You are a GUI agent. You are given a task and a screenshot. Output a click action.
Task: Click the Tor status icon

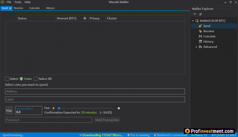pyautogui.click(x=129, y=135)
